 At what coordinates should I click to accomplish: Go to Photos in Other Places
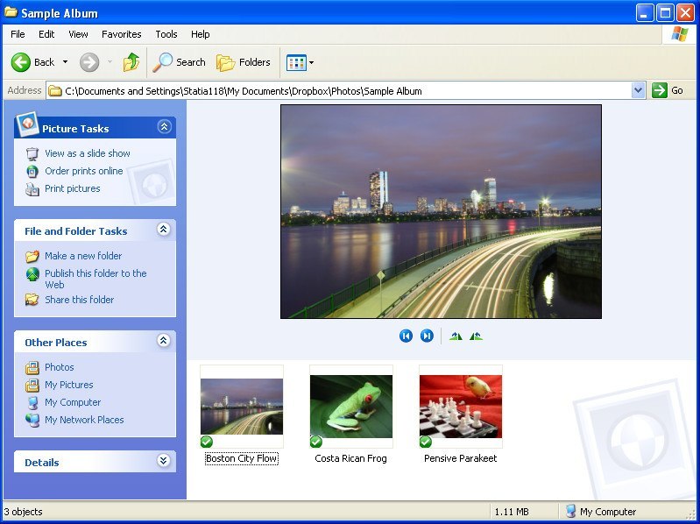pos(60,367)
